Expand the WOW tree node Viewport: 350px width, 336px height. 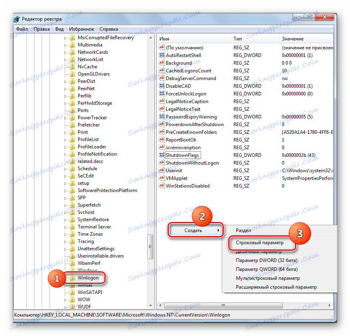click(x=66, y=300)
